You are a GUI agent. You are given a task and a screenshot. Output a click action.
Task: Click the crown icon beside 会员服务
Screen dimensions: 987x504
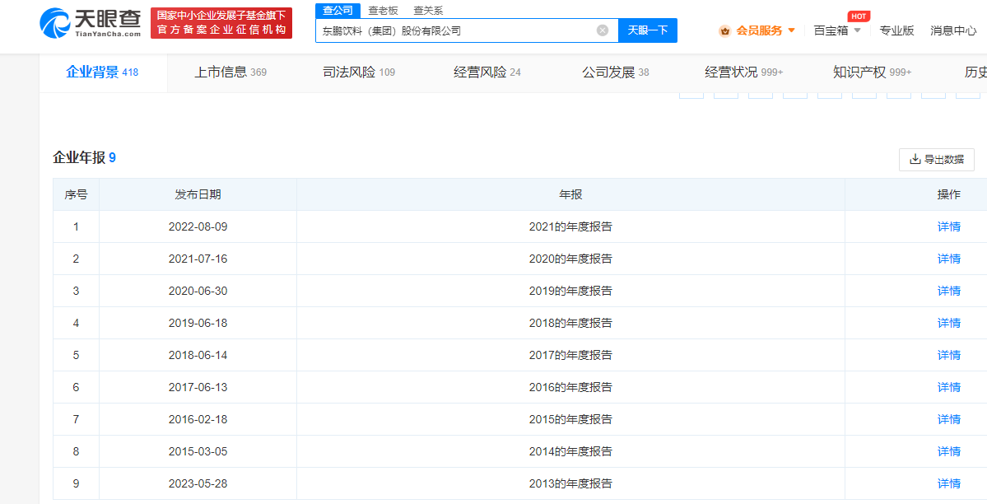[724, 31]
